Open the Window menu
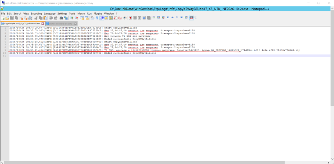334x164 pixels. (x=109, y=13)
